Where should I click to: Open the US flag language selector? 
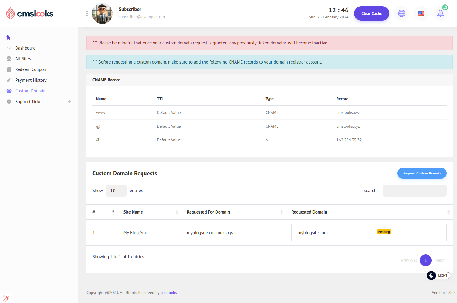(421, 13)
